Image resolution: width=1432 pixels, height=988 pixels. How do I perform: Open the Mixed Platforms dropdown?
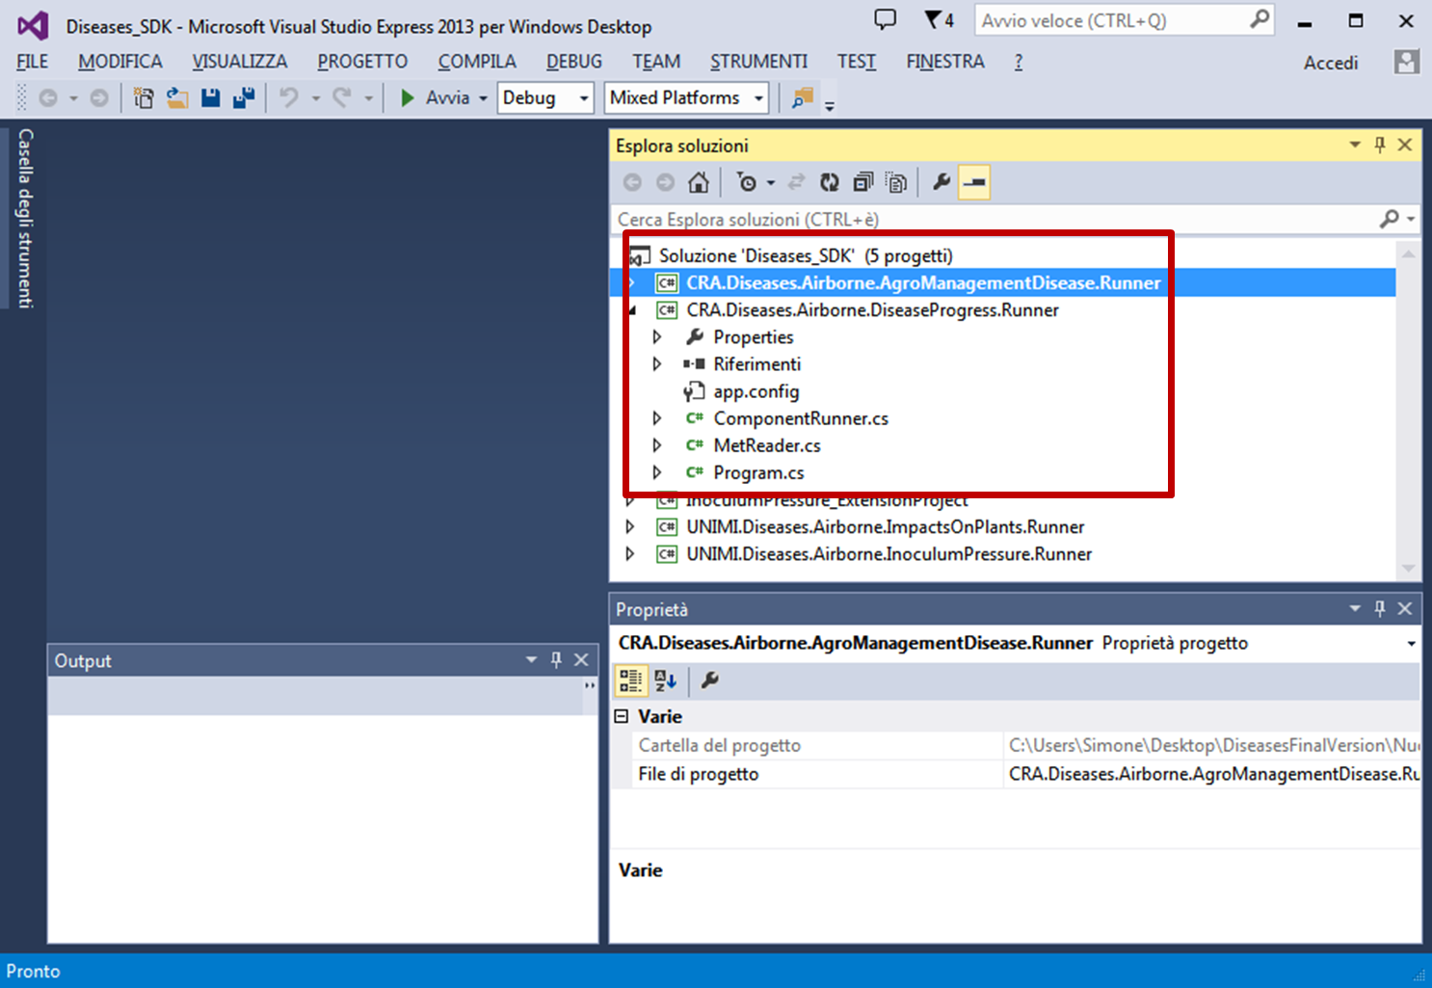point(687,97)
